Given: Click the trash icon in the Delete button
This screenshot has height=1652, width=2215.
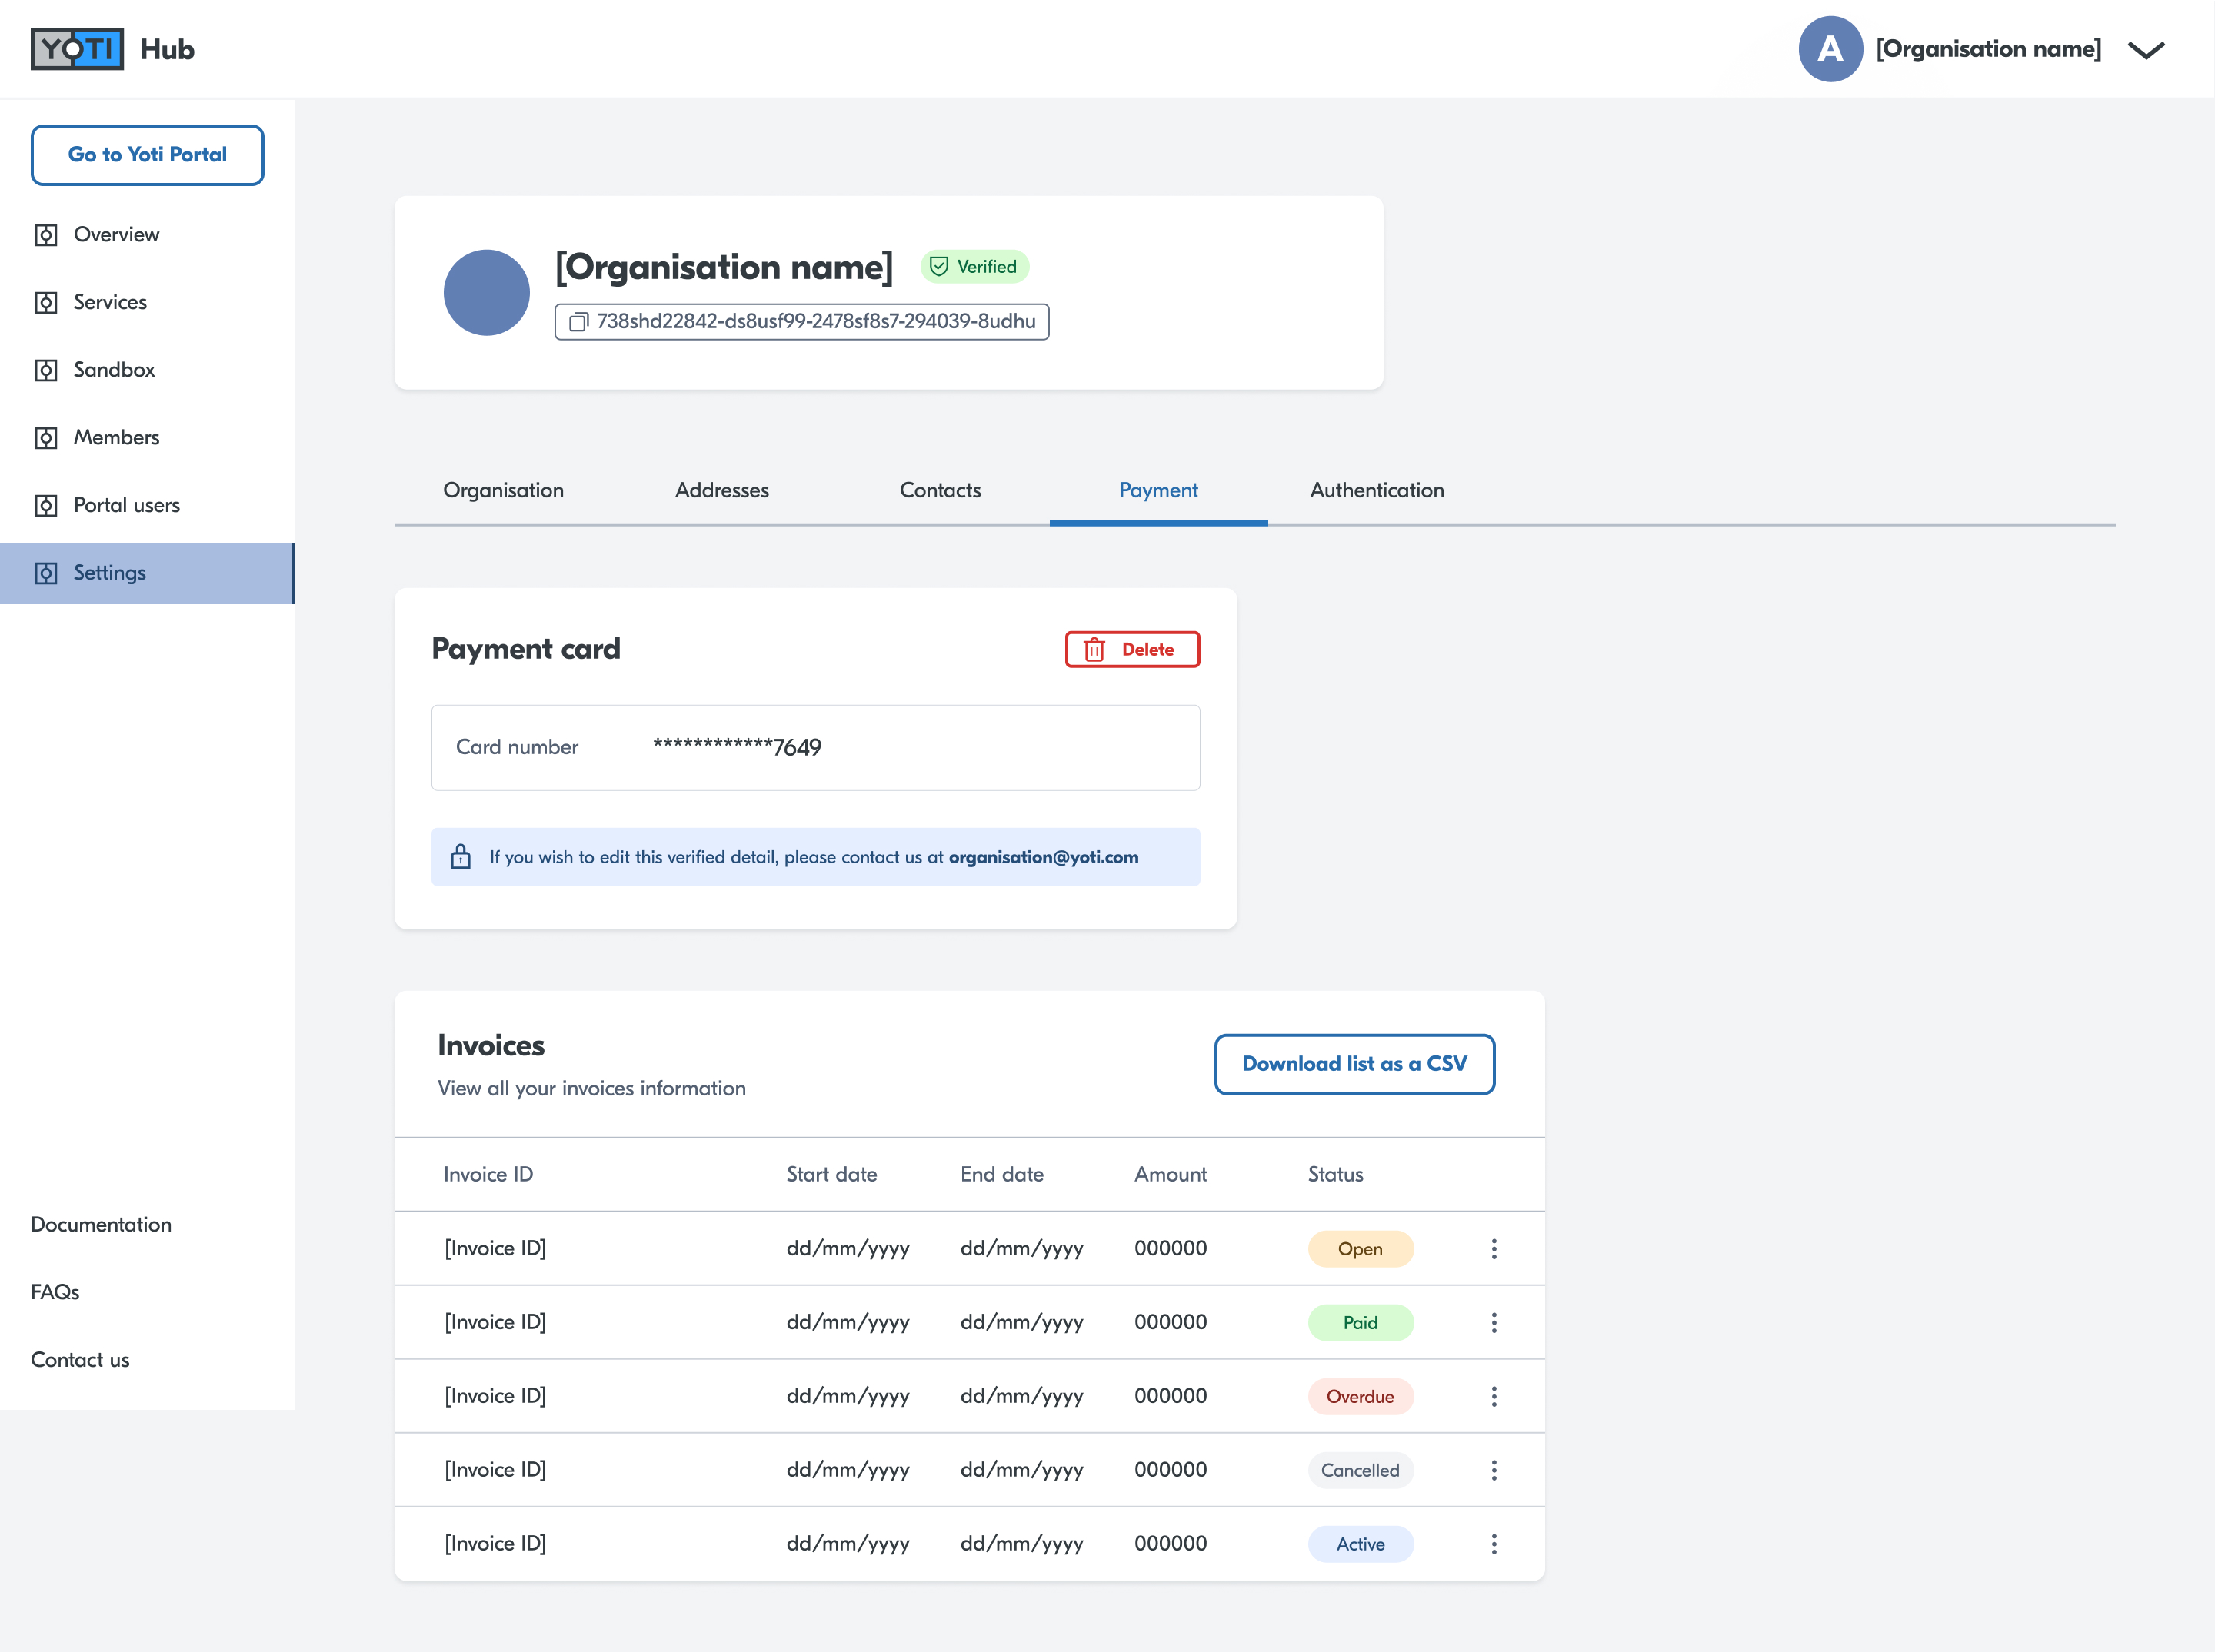Looking at the screenshot, I should [1094, 650].
